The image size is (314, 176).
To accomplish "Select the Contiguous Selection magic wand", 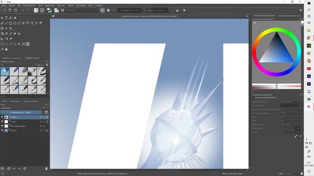I will [x=19, y=44].
